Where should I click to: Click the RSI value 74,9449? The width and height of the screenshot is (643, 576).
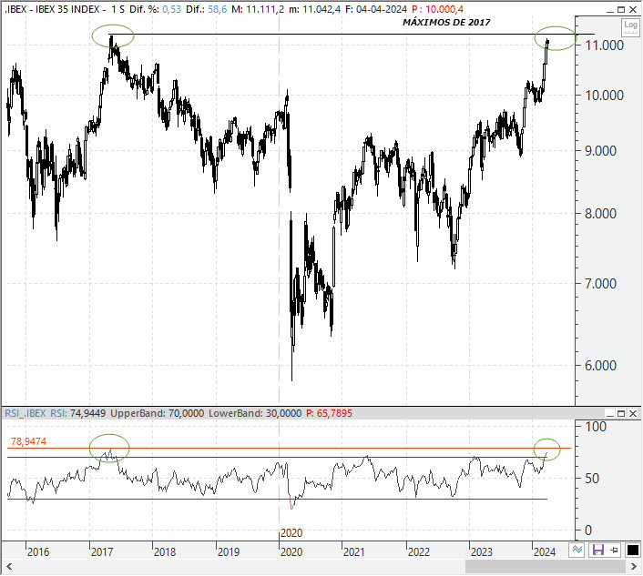click(x=87, y=413)
